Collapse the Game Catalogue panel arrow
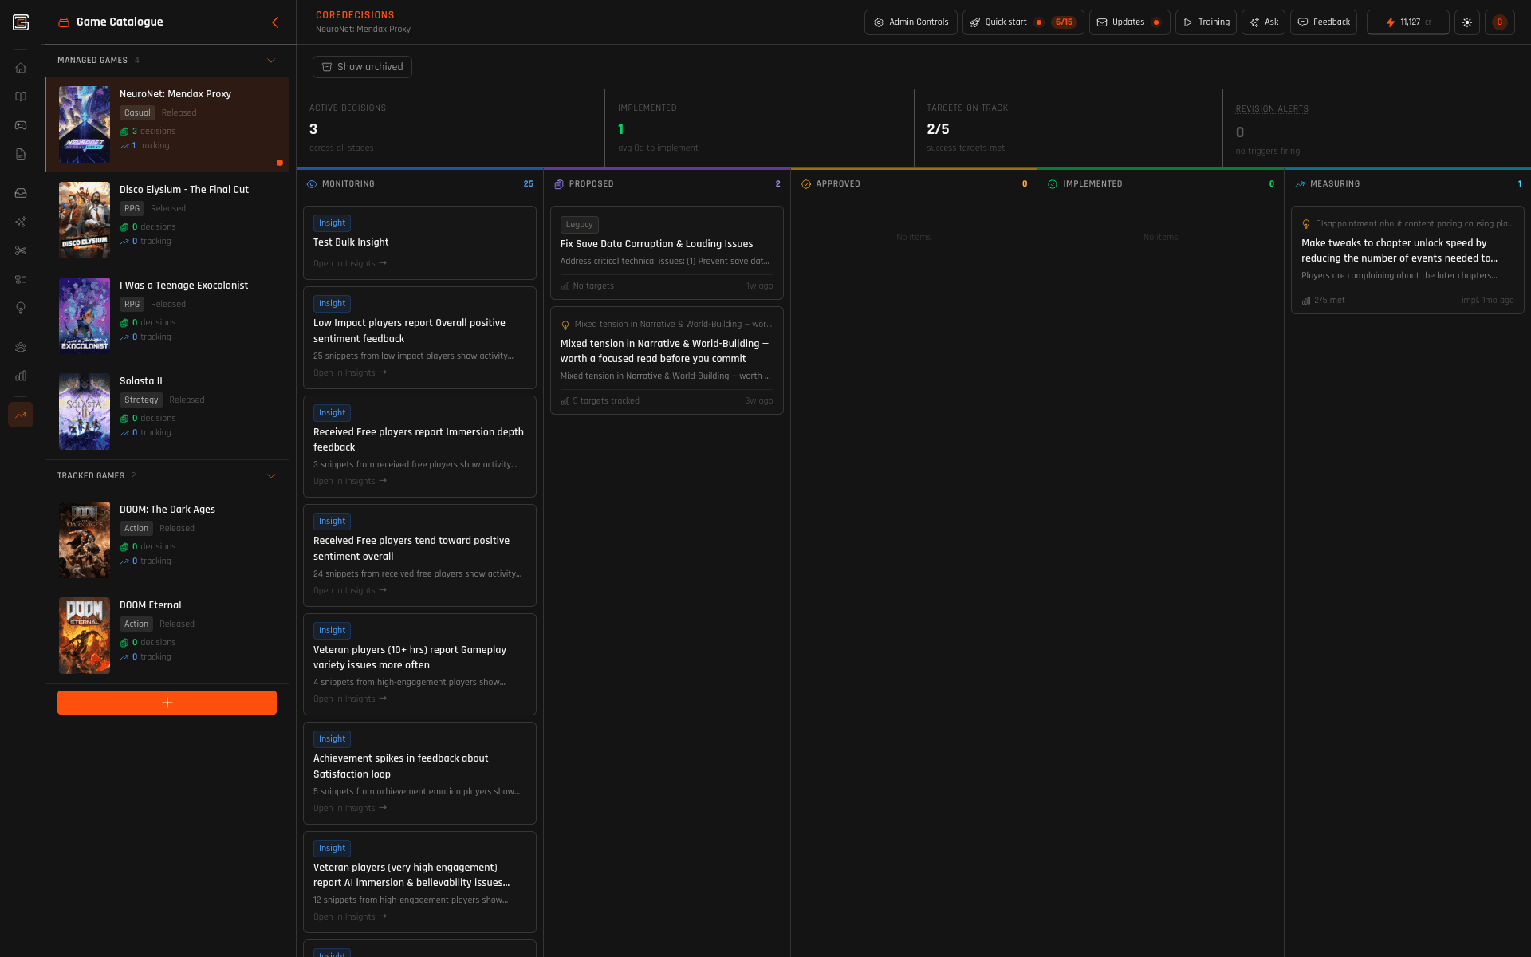 pyautogui.click(x=275, y=22)
